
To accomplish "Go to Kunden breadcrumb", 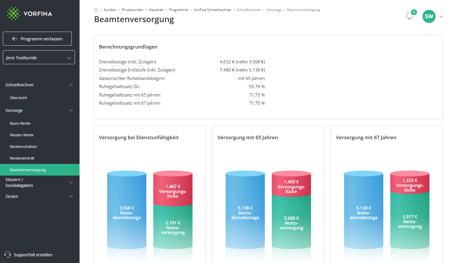I will [110, 10].
